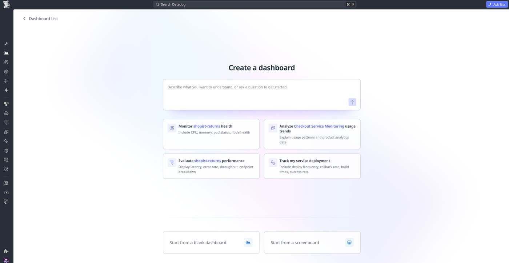Click the back chevron beside Dashboard List
The image size is (509, 263).
click(24, 19)
